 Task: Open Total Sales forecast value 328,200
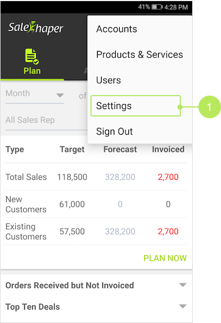click(120, 177)
